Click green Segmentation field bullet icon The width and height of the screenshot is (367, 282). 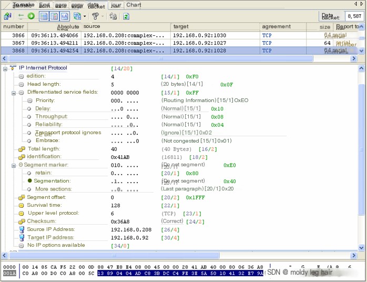click(x=30, y=180)
